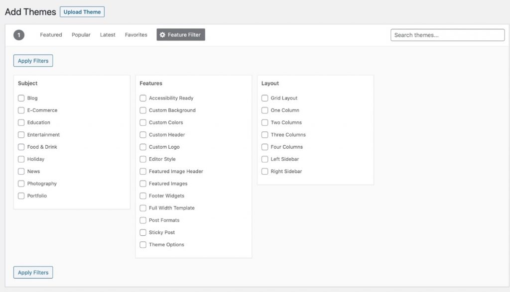Enable the Accessibility Ready feature
The width and height of the screenshot is (510, 292).
[143, 98]
